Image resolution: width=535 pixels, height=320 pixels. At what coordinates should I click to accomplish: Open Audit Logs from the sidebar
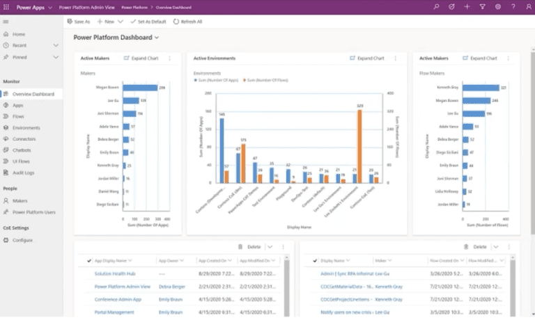click(24, 173)
